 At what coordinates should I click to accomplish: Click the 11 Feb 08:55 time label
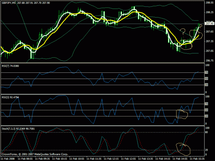(25, 159)
